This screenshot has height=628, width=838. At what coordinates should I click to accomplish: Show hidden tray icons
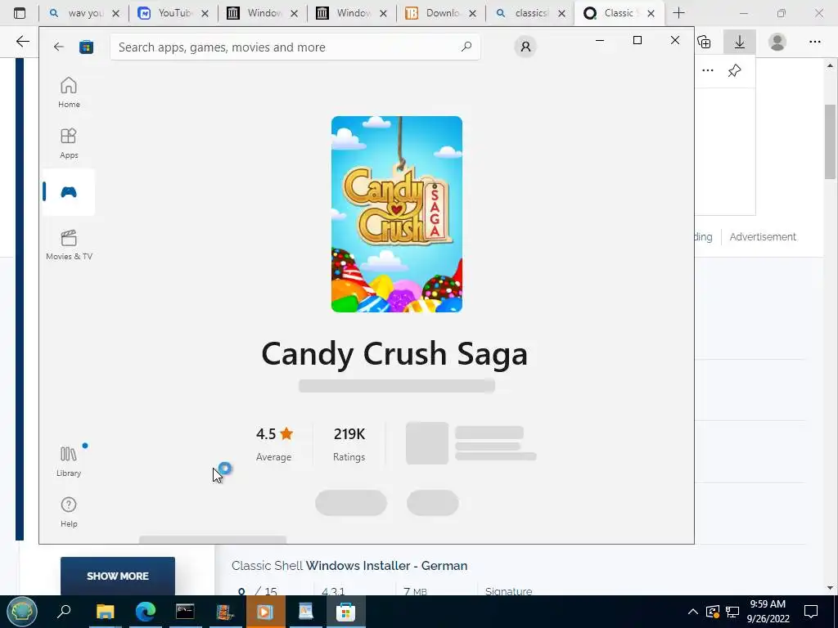[692, 612]
